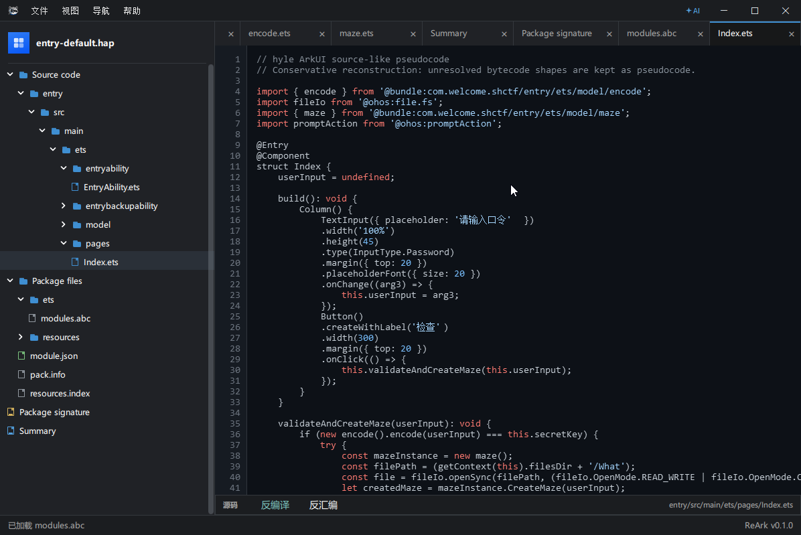Switch to 反编译 decompile view
Image resolution: width=801 pixels, height=535 pixels.
point(275,505)
